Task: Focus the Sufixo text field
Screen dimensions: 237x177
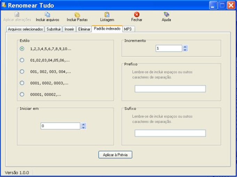Action: click(170, 133)
